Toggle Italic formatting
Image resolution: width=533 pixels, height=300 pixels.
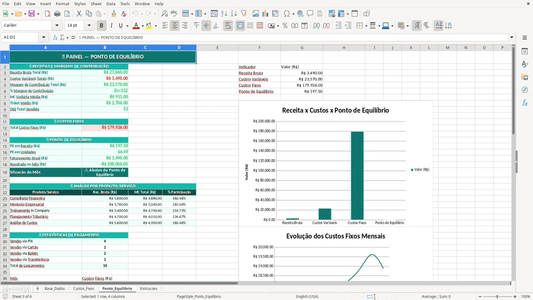click(111, 26)
